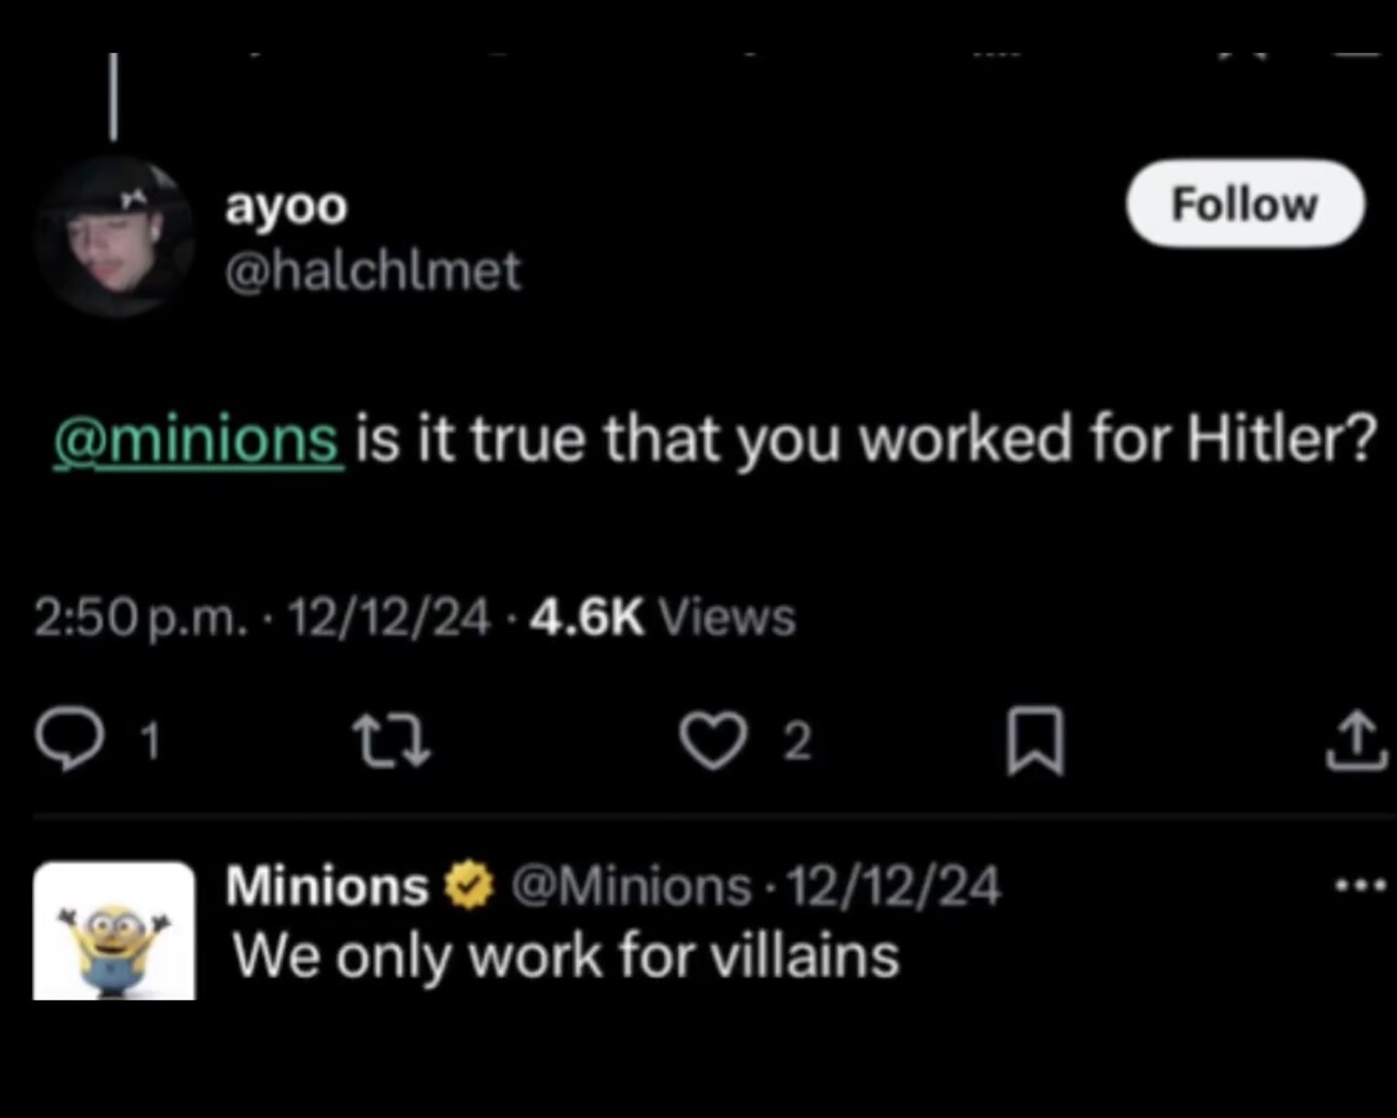Click the 2:50 p.m. timestamp
Screen dimensions: 1397x1118
pos(141,619)
